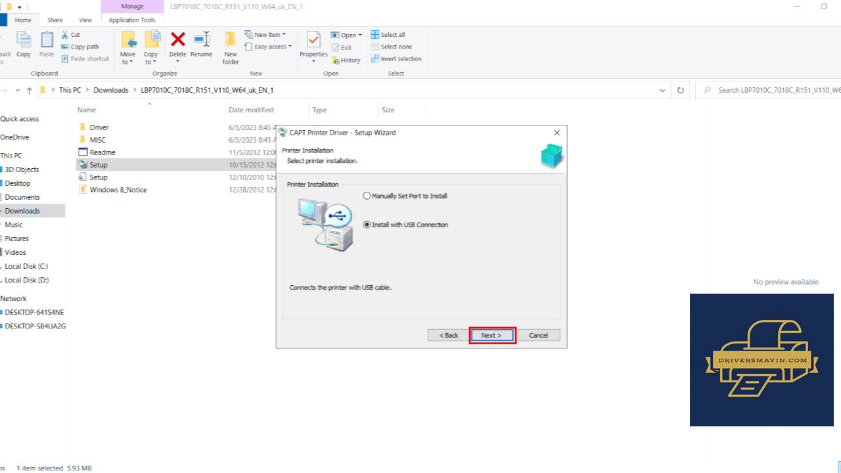Click Copy path in ribbon

coord(80,47)
